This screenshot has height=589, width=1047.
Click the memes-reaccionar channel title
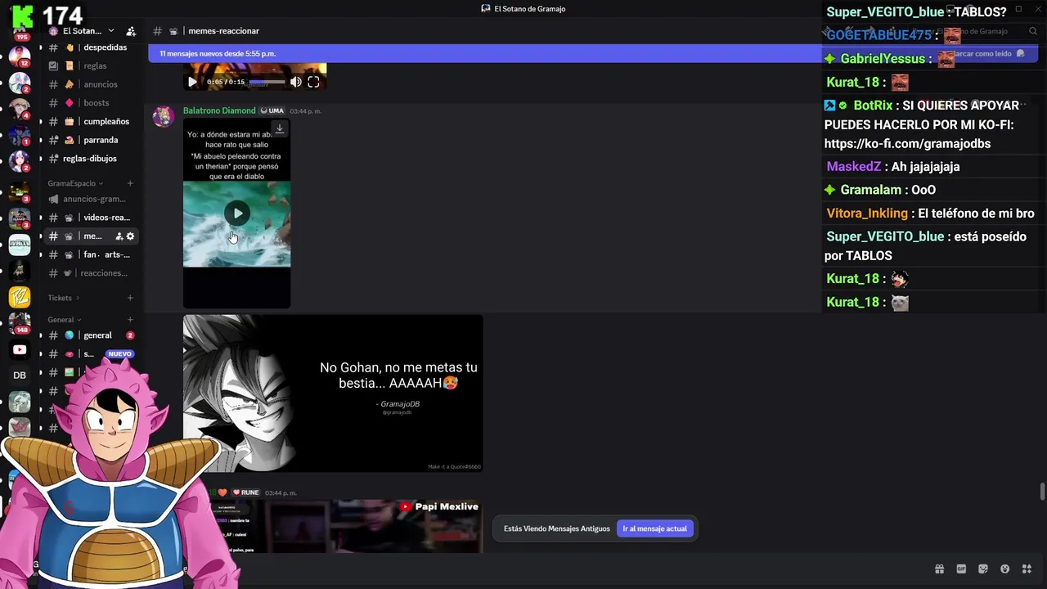click(x=223, y=31)
